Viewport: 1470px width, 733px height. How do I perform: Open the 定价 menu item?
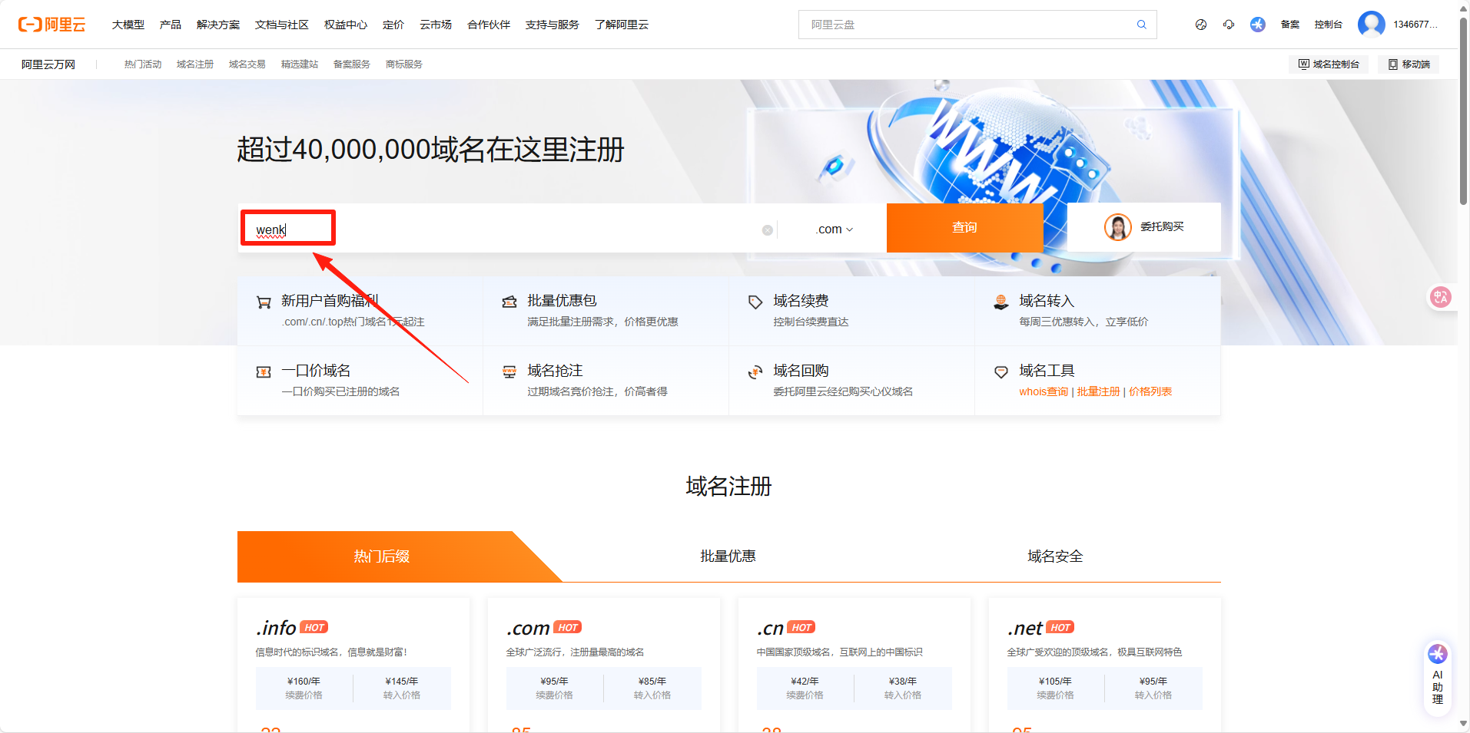pos(393,25)
